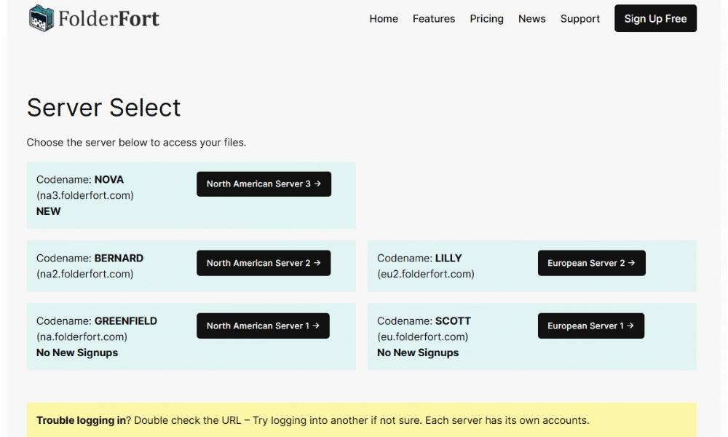
Task: Click the SCOTT eu.folderfort.com server card
Action: (x=532, y=336)
